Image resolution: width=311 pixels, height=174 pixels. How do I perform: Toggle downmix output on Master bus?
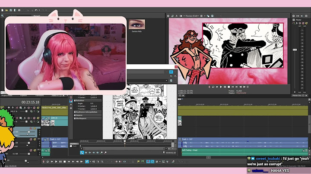click(x=298, y=16)
